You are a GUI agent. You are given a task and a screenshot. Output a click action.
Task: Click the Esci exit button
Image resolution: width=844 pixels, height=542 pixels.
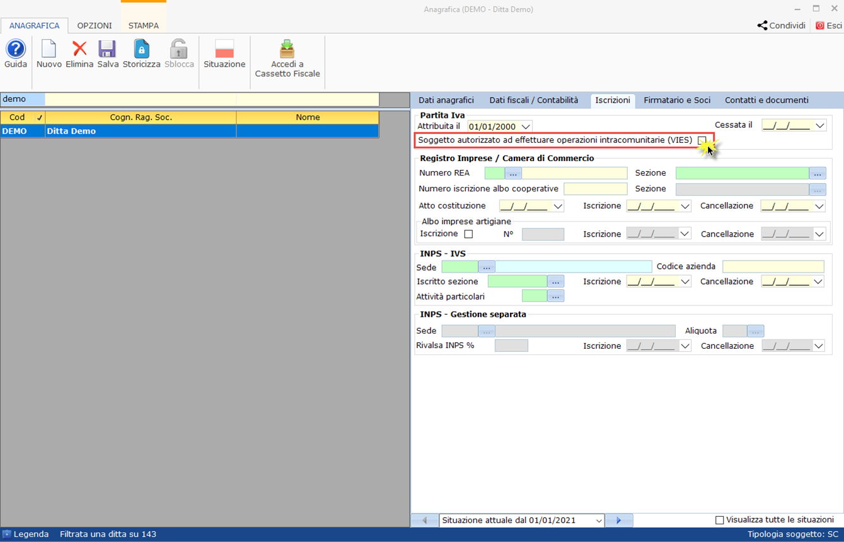(x=828, y=26)
